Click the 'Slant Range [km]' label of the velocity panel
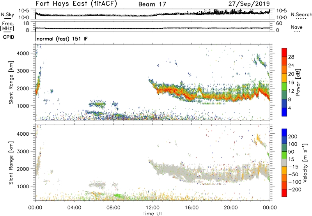 (x=11, y=163)
